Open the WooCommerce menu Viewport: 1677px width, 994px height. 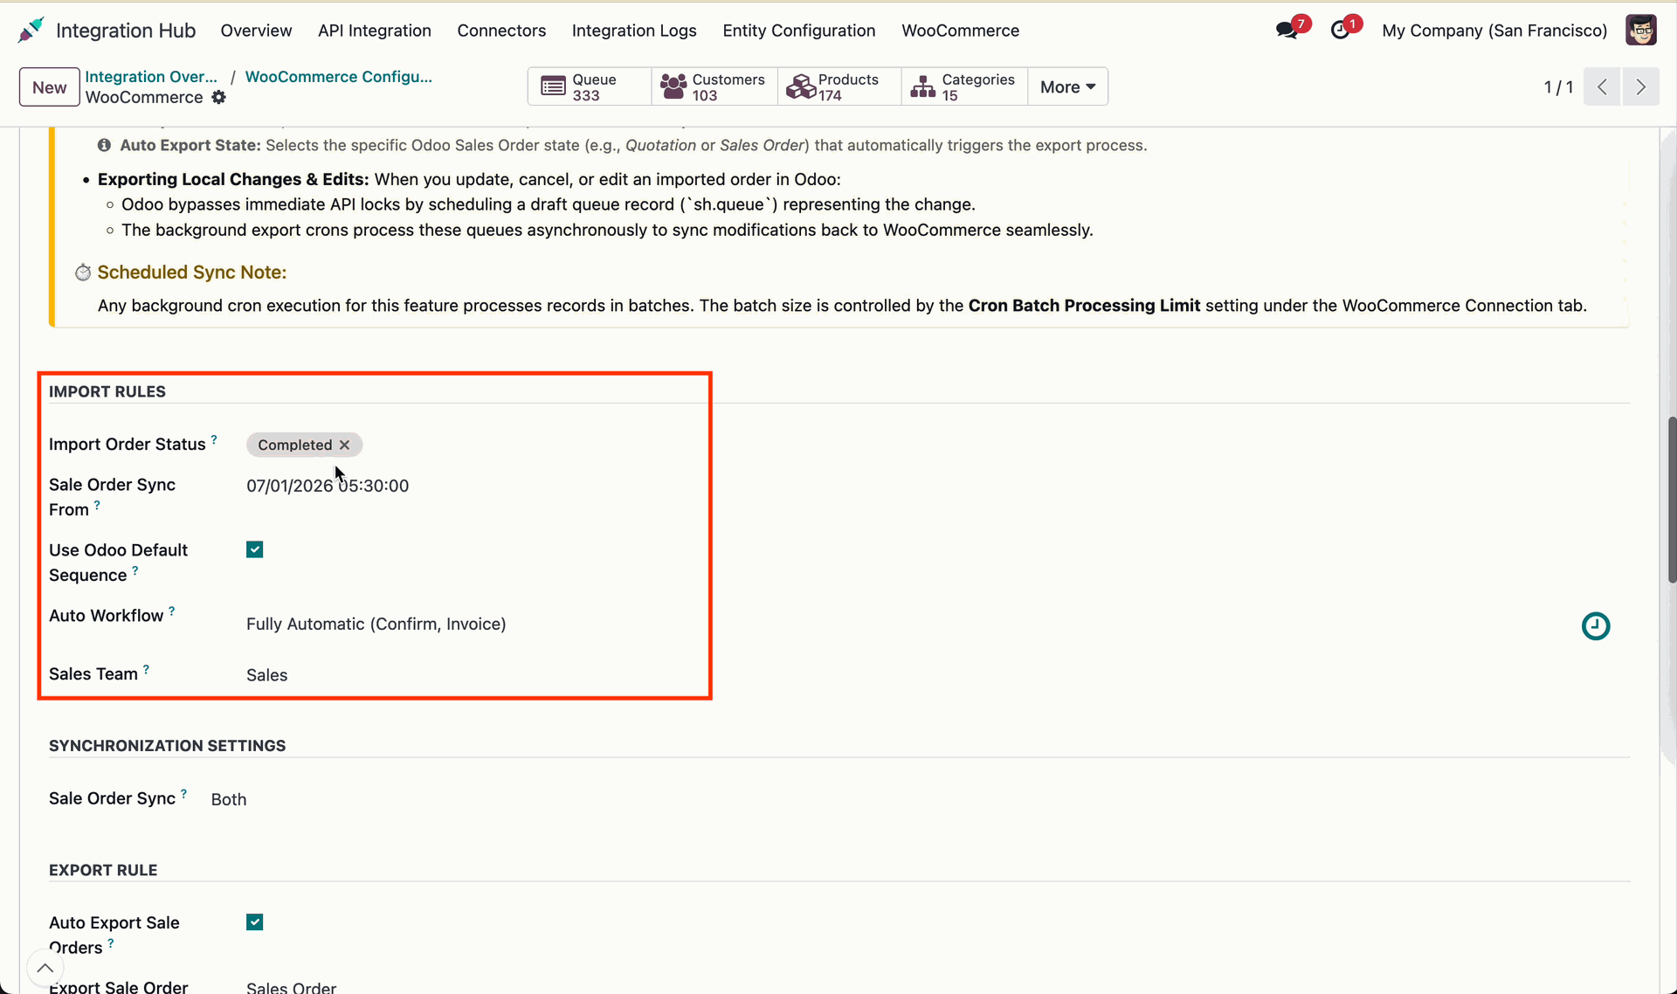(x=960, y=31)
